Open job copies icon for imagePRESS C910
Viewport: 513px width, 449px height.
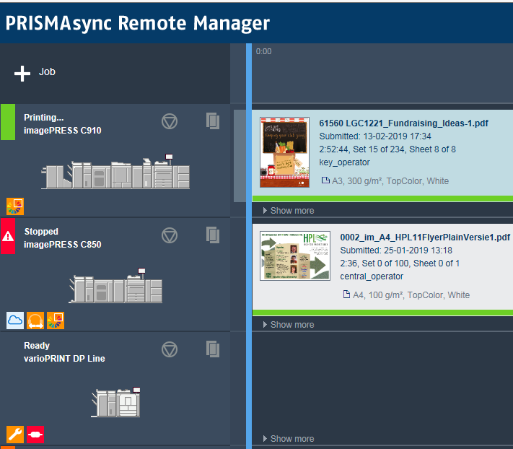pyautogui.click(x=213, y=121)
